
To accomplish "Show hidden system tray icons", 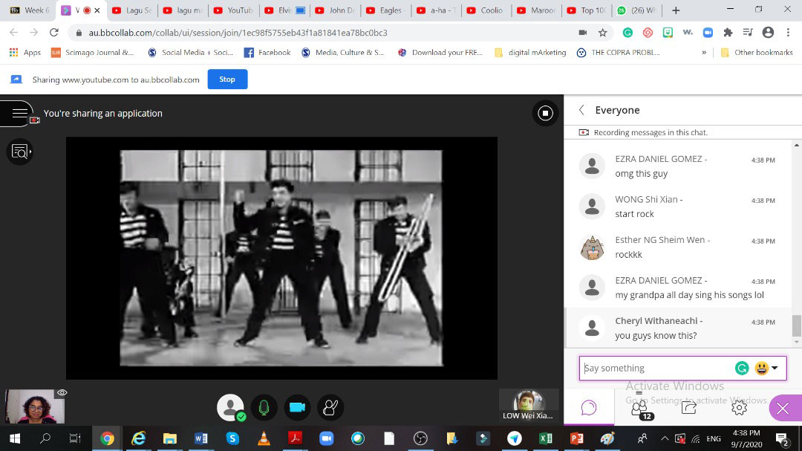I will (665, 438).
